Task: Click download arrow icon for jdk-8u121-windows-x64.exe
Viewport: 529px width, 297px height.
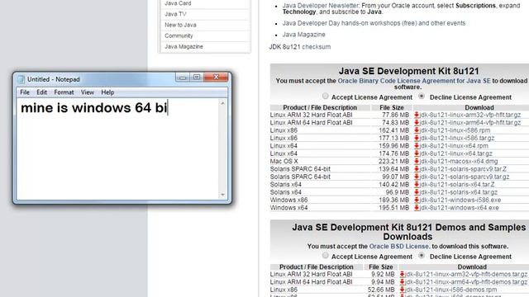Action: [x=417, y=208]
